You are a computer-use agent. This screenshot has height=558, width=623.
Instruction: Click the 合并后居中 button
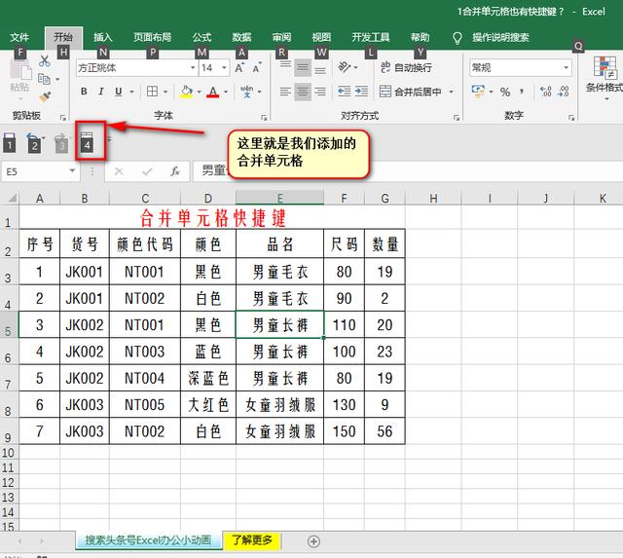tap(409, 93)
